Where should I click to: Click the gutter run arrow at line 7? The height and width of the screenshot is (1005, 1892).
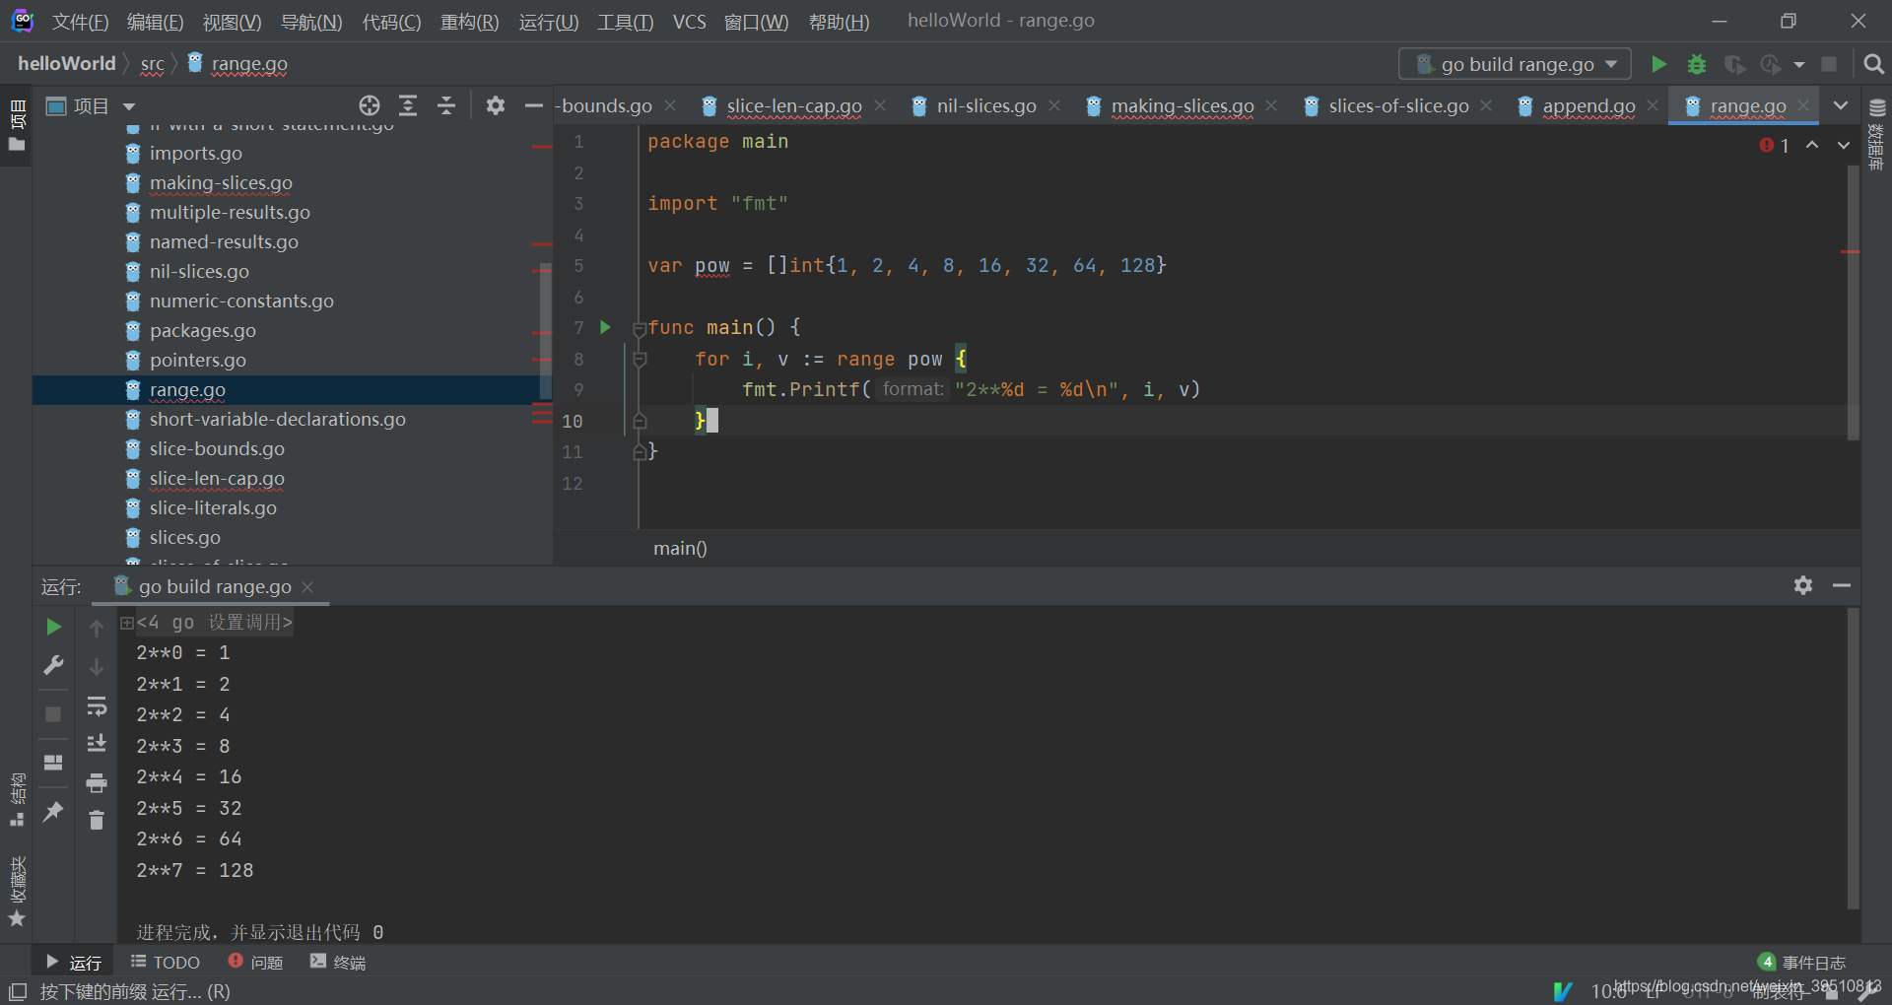tap(606, 327)
